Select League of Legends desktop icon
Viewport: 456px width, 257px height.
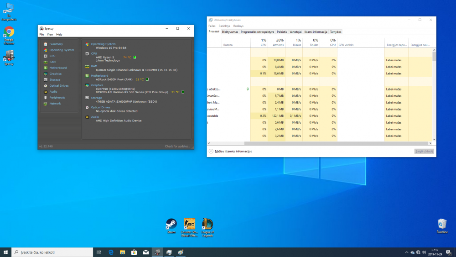[x=207, y=227]
